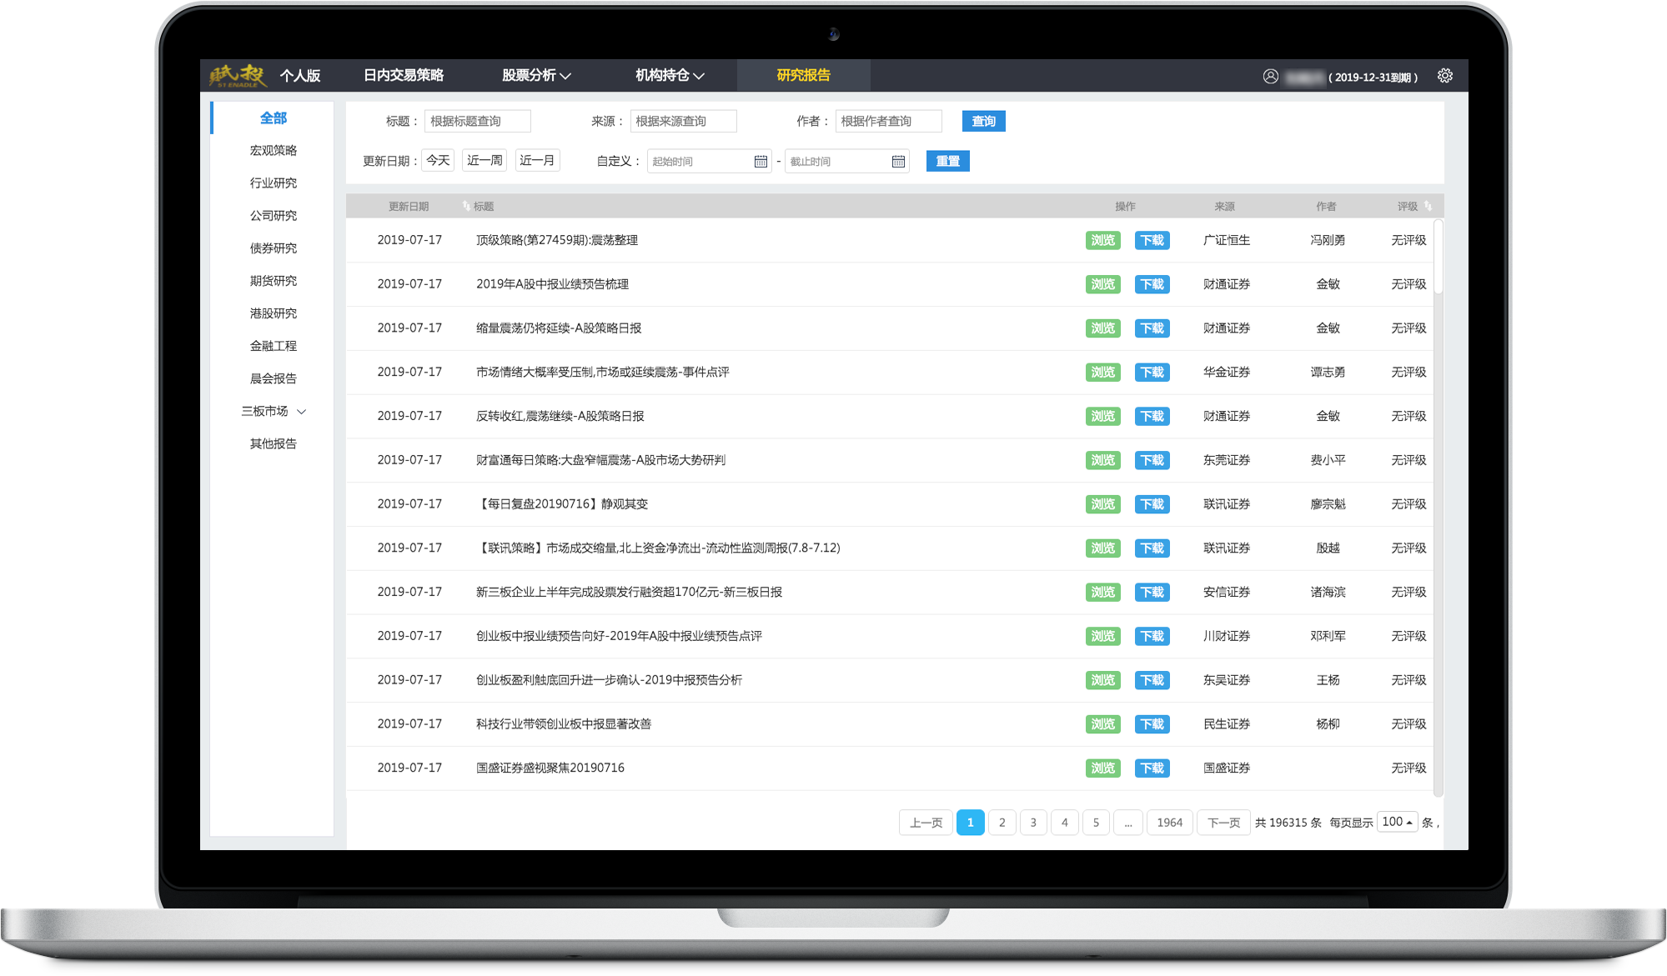Focus the title search field
This screenshot has height=976, width=1667.
click(x=477, y=121)
